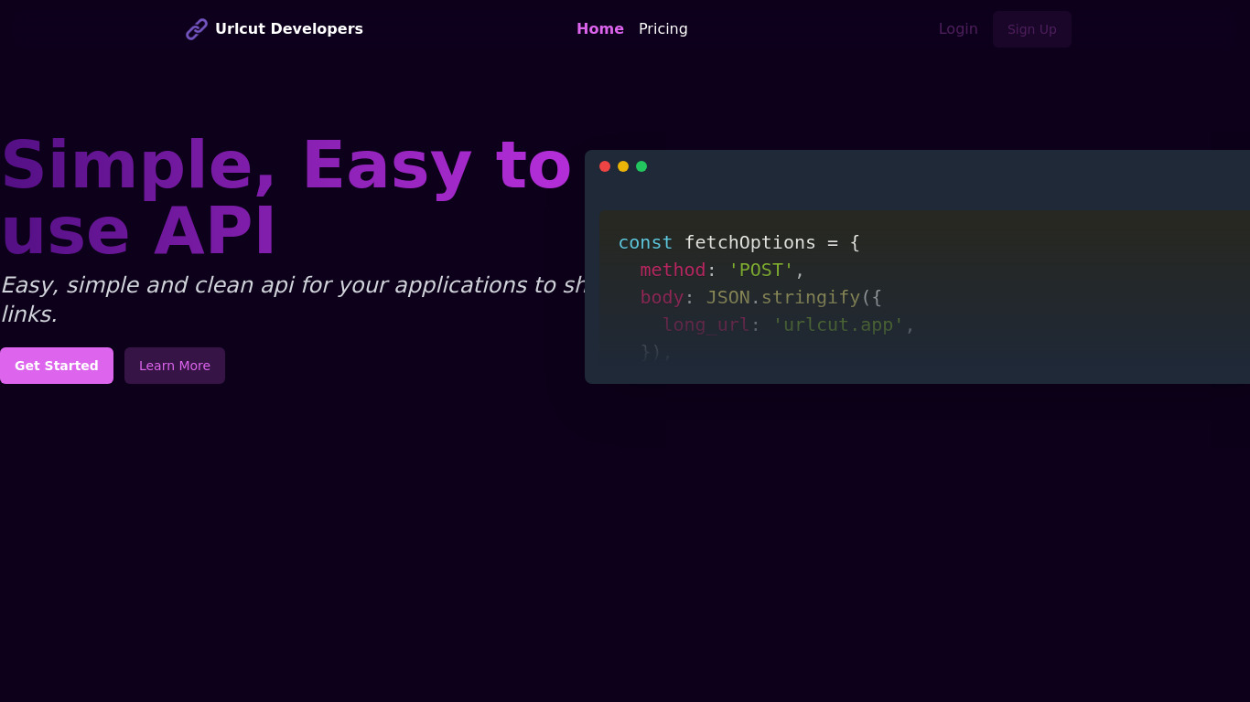Click the Urlcut chain link logo icon
Screen dimensions: 1250x702
tap(197, 29)
